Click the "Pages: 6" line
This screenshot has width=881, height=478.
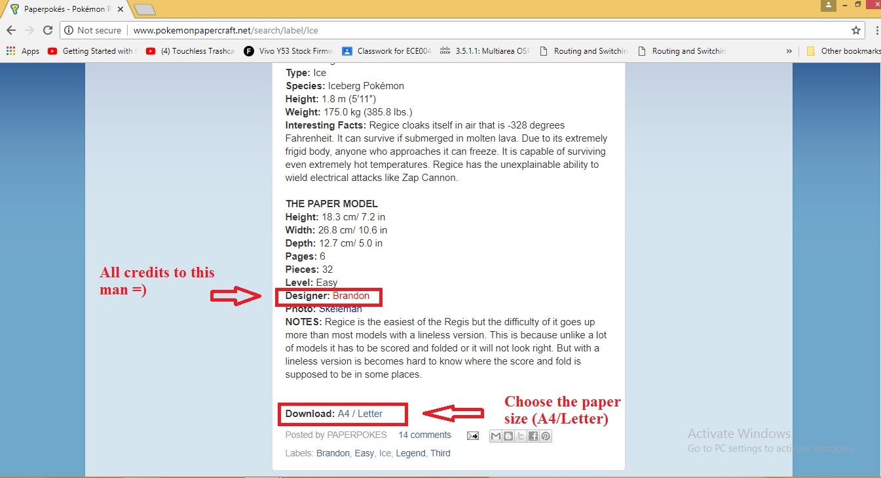[305, 256]
